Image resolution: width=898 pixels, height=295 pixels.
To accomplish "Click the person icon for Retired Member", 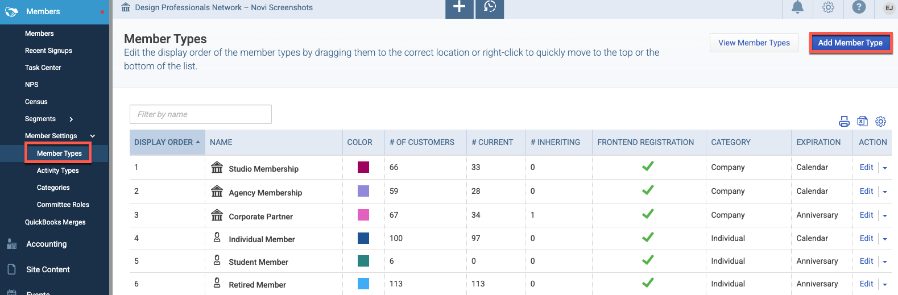I will 217,283.
